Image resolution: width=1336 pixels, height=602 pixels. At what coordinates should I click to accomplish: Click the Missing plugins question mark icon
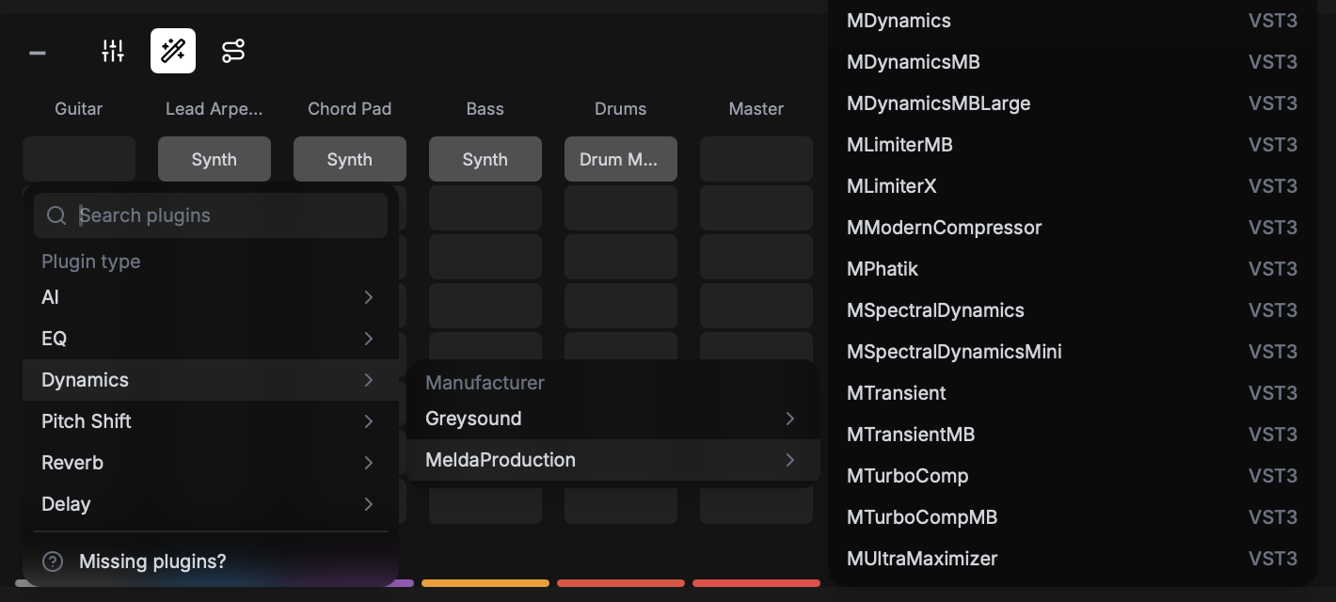[x=53, y=562]
